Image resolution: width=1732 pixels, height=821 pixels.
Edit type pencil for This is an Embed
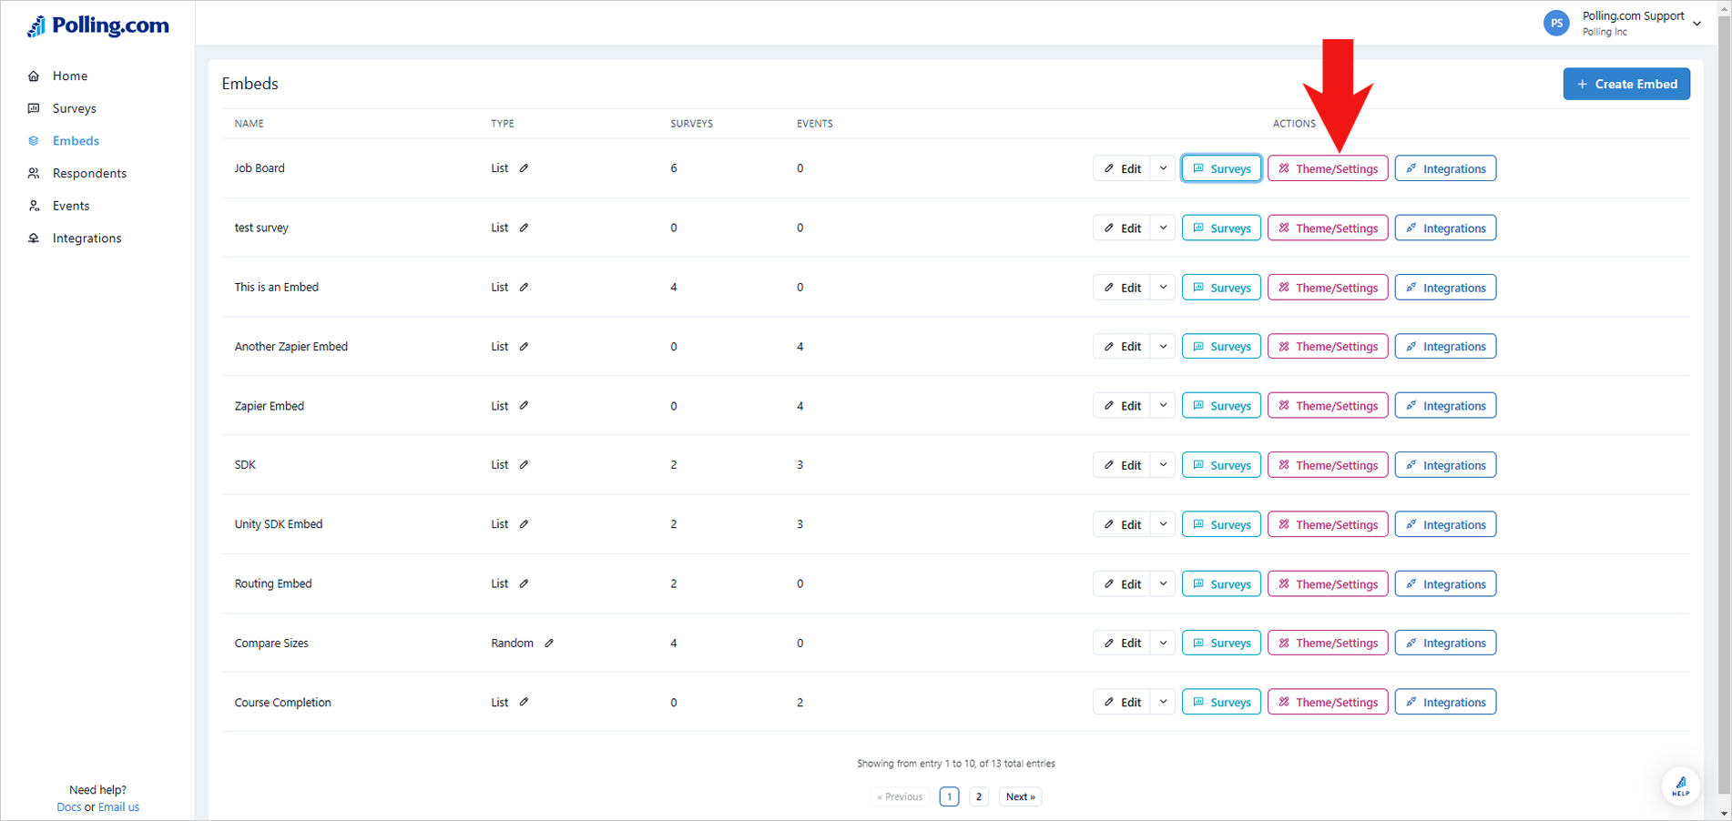tap(525, 287)
